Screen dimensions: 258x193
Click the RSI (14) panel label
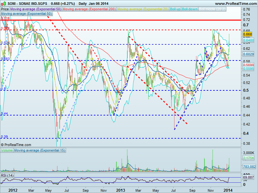7,175
